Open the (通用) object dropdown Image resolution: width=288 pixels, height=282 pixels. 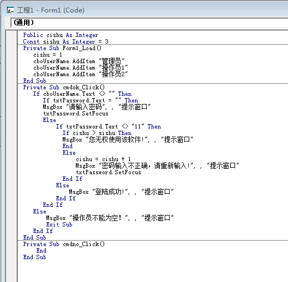[149, 22]
